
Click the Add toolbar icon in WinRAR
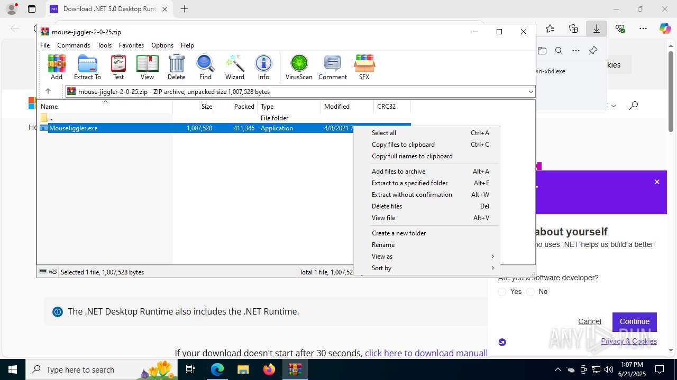tap(57, 67)
